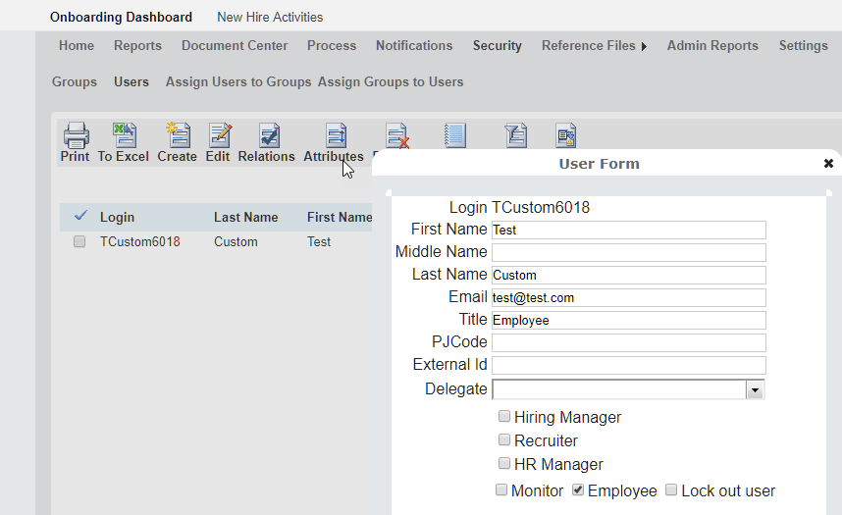Screen dimensions: 842x515
Task: Enable the Monitor checkbox
Action: (x=501, y=489)
